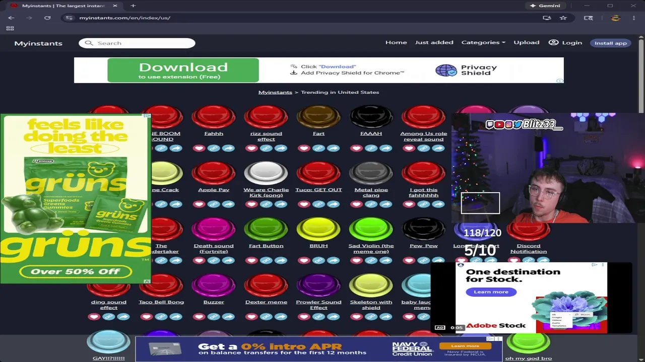The height and width of the screenshot is (362, 645).
Task: Copy link icon under the BRUH sound
Action: (318, 260)
